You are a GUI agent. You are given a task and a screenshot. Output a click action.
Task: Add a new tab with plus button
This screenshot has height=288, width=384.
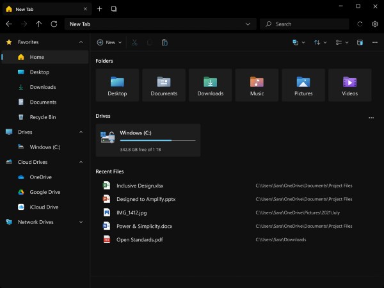click(x=99, y=9)
